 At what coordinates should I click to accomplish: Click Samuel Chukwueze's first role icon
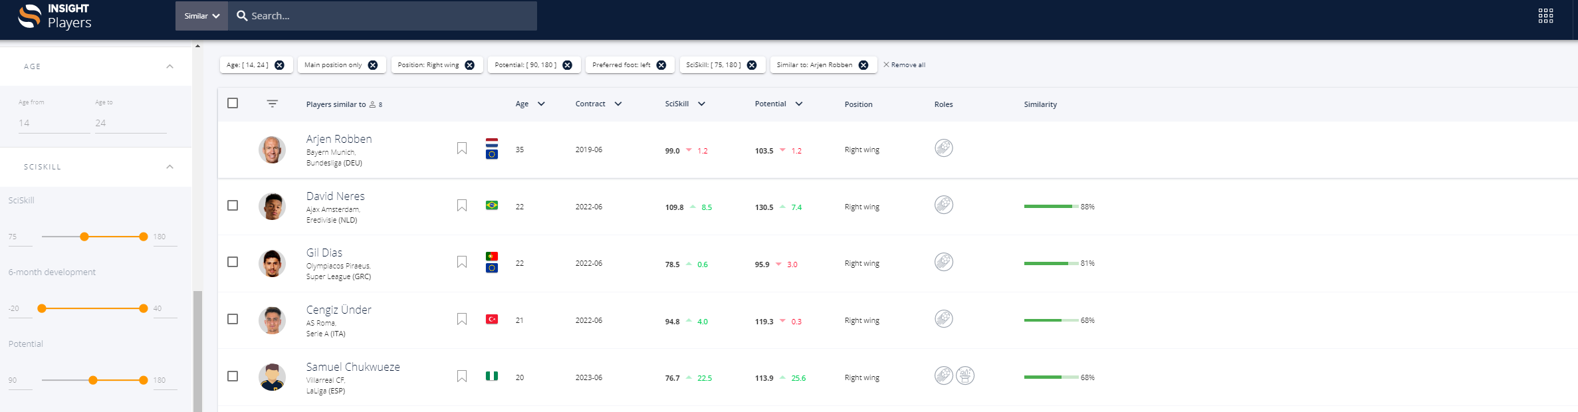click(944, 375)
